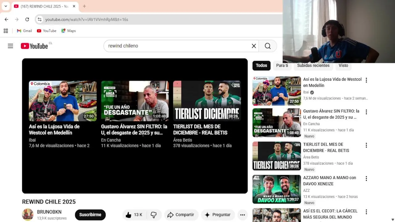Open a new browser tab with plus
The height and width of the screenshot is (222, 395).
pos(84,6)
